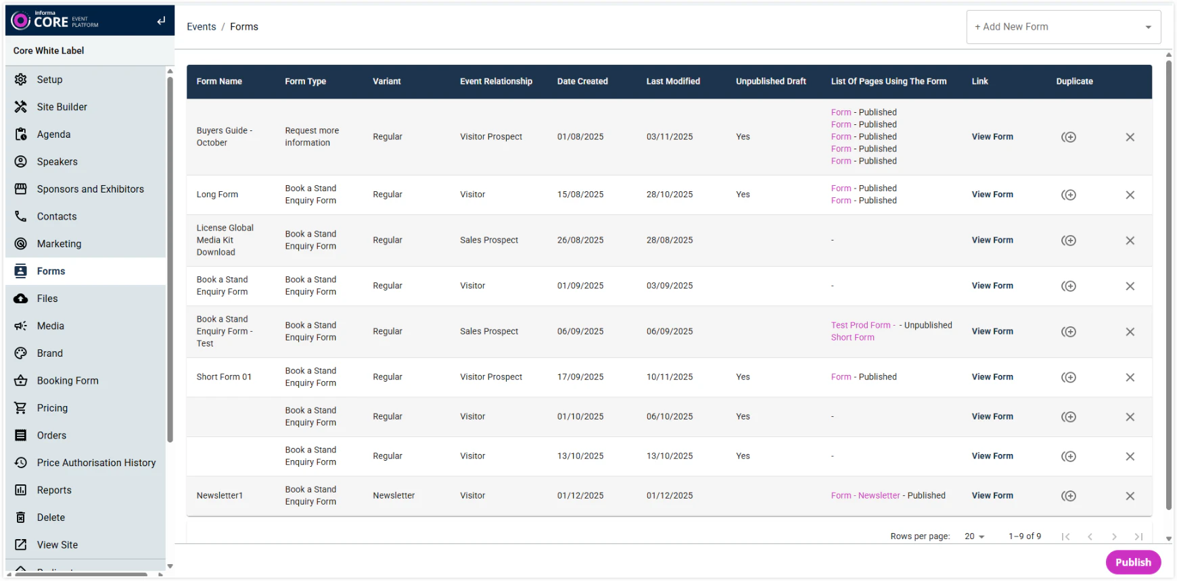Sort the table by Date Created column
The image size is (1177, 581).
(582, 82)
